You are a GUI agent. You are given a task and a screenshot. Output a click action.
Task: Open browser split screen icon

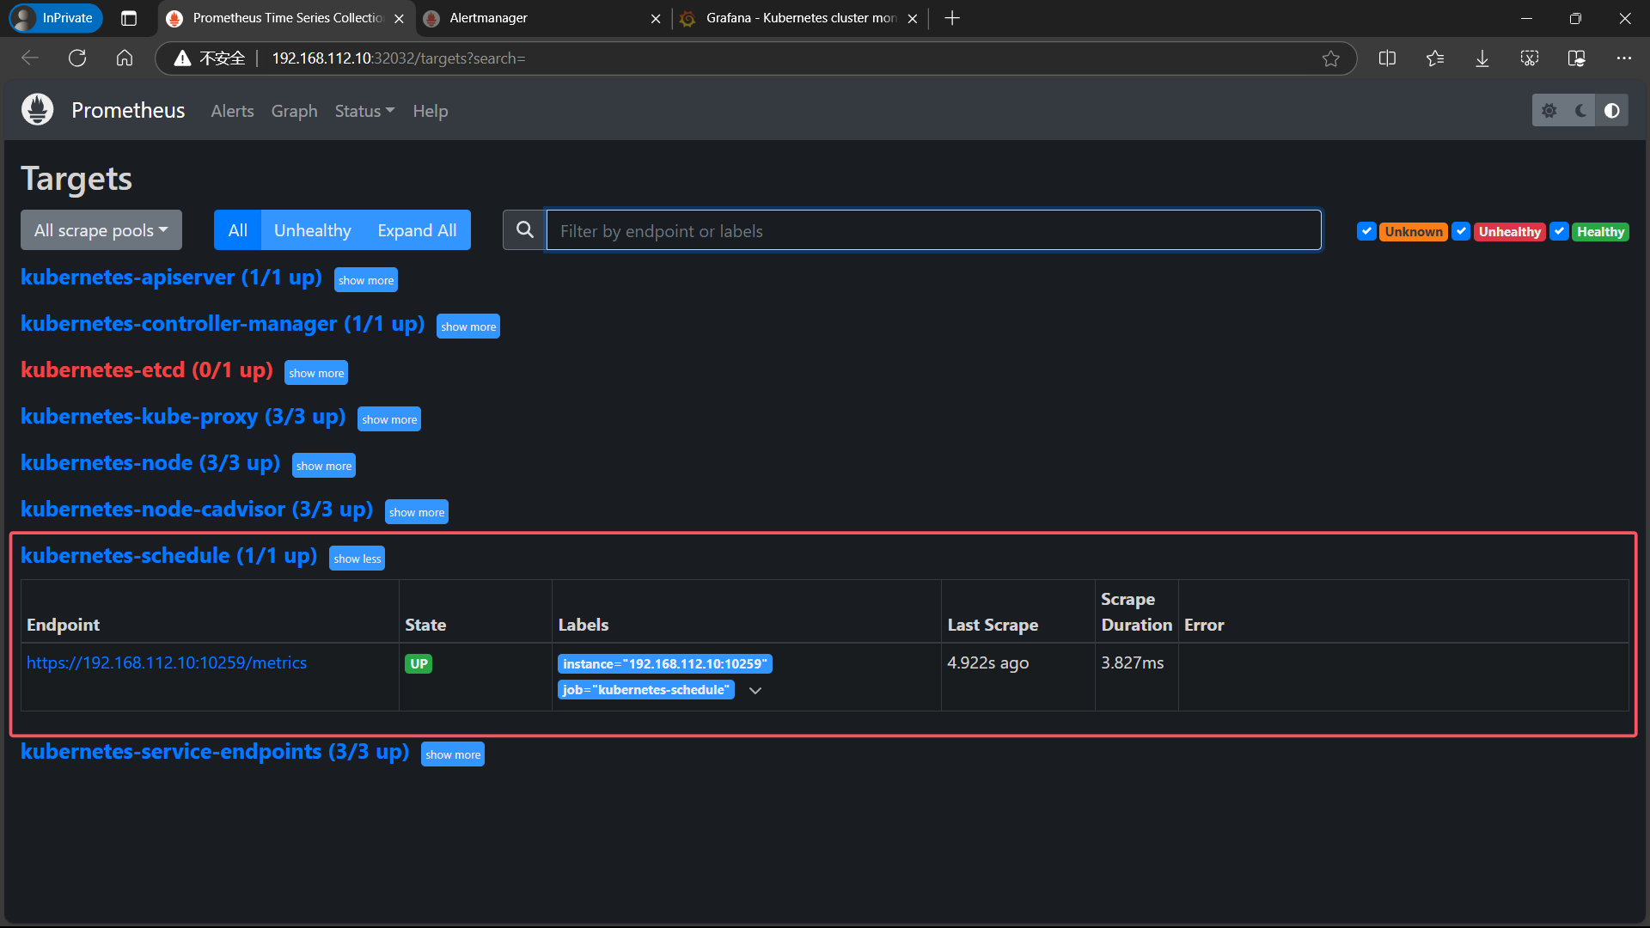tap(1387, 58)
